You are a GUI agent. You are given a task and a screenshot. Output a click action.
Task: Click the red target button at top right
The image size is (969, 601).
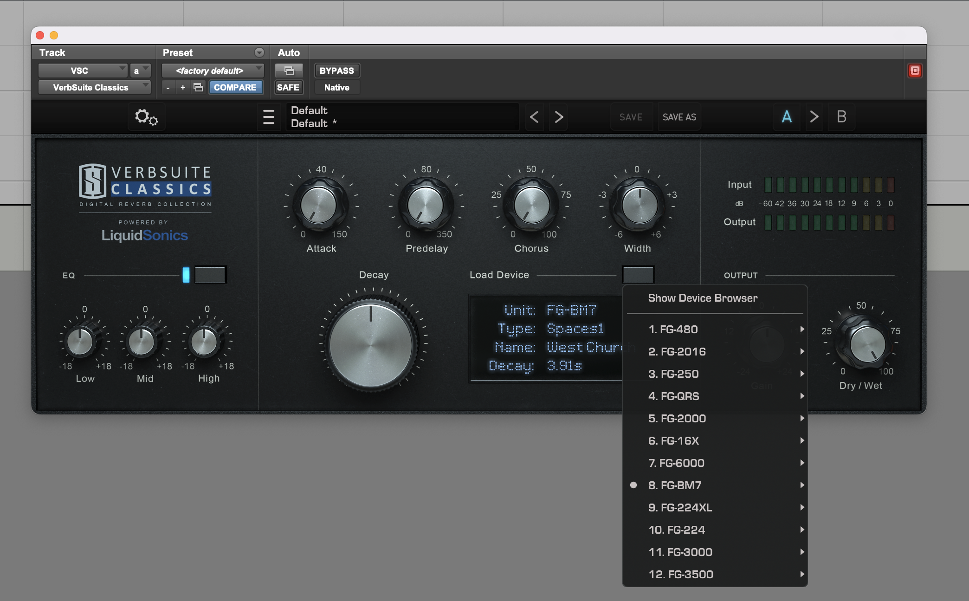[915, 71]
